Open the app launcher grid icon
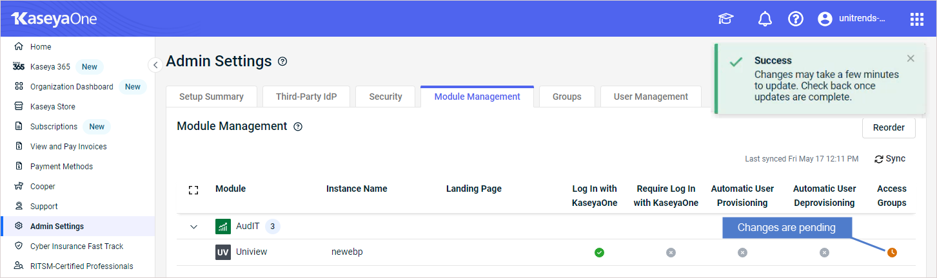This screenshot has height=278, width=937. (917, 19)
